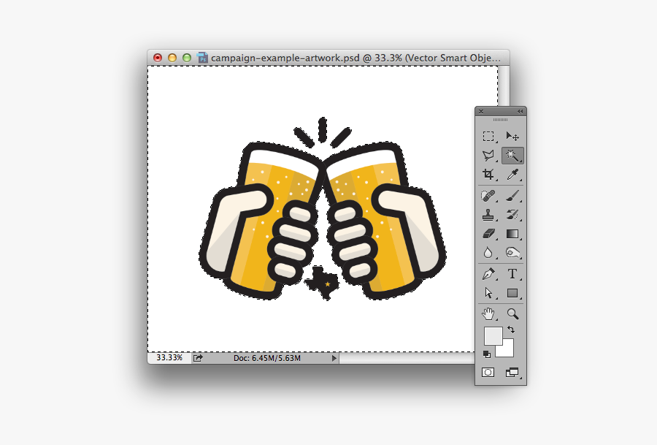This screenshot has width=657, height=445.
Task: Open the status bar options arrow
Action: click(x=334, y=358)
